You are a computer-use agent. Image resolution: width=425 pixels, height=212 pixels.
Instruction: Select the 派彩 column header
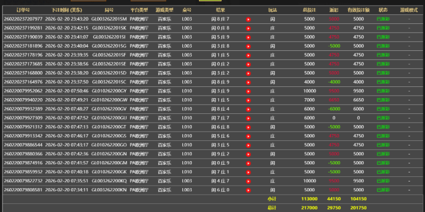pos(333,10)
